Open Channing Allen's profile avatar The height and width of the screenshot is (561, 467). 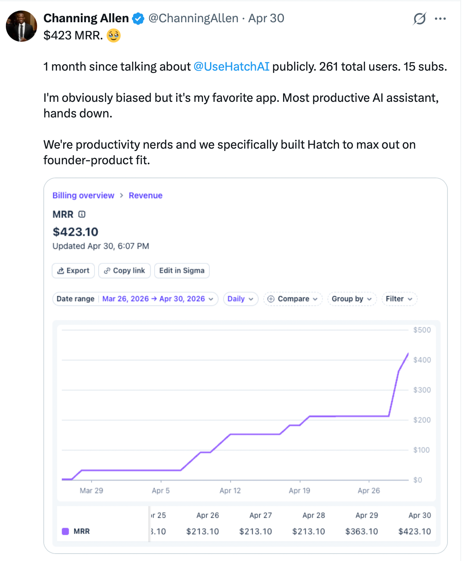click(x=21, y=26)
